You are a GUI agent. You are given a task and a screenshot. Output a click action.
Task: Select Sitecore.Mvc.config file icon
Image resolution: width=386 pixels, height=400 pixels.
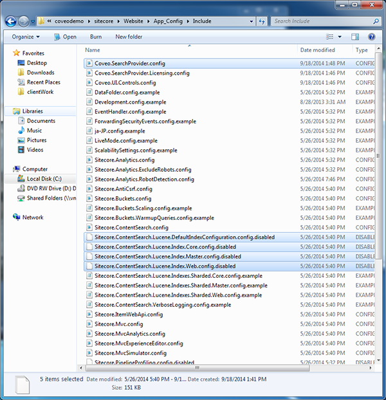[89, 324]
